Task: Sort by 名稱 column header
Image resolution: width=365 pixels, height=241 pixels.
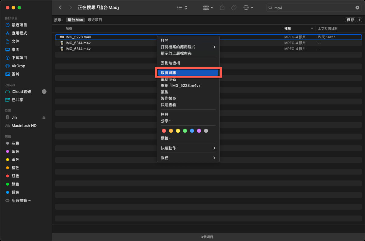Action: coord(69,28)
